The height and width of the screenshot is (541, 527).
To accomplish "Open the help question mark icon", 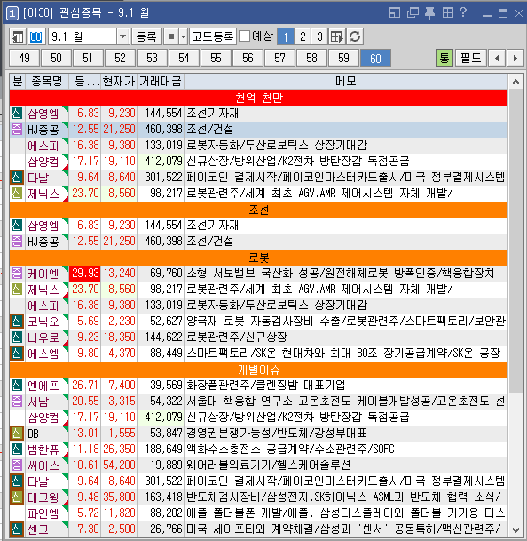I will pyautogui.click(x=463, y=13).
